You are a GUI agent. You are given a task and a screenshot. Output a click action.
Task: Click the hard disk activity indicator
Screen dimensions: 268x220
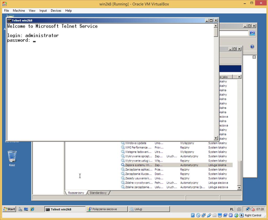(193, 215)
